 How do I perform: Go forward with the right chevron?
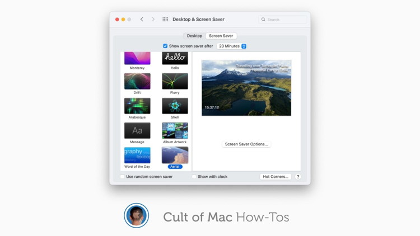153,19
